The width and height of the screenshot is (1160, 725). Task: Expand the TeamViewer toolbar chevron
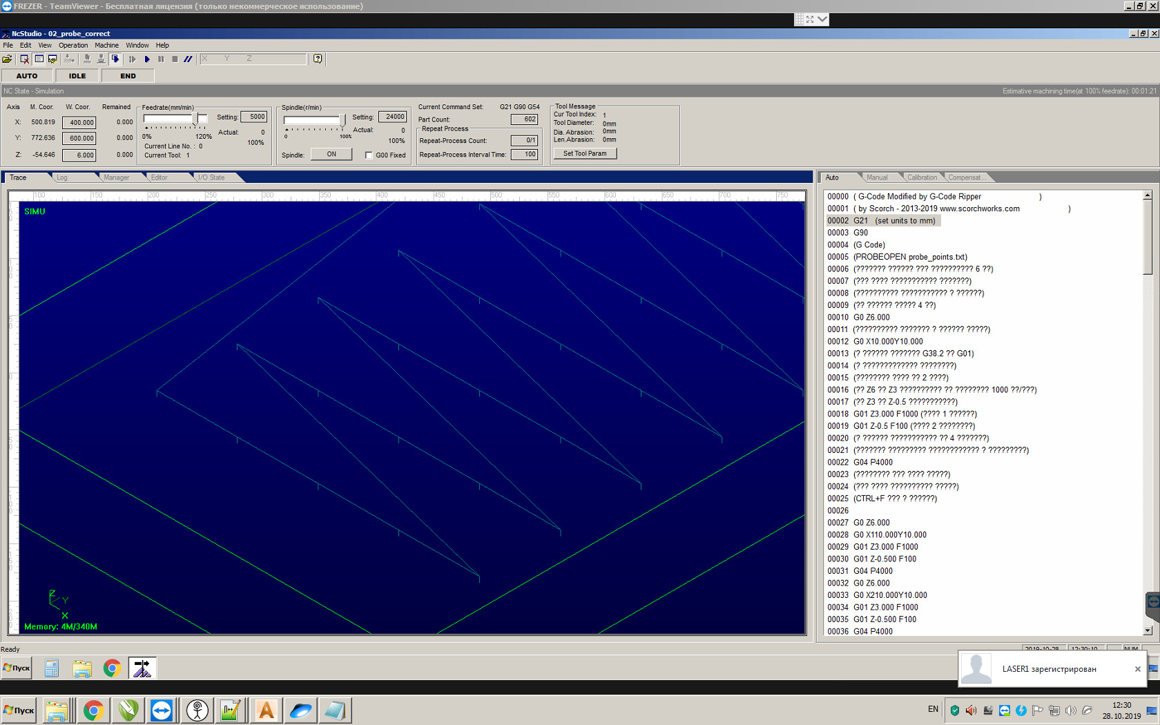pyautogui.click(x=822, y=19)
